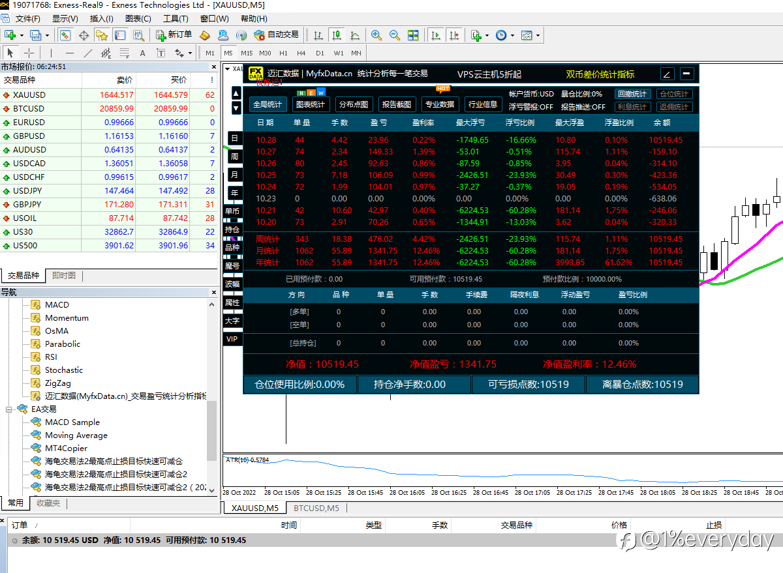
Task: Toggle the Terminal window icon
Action: click(120, 35)
